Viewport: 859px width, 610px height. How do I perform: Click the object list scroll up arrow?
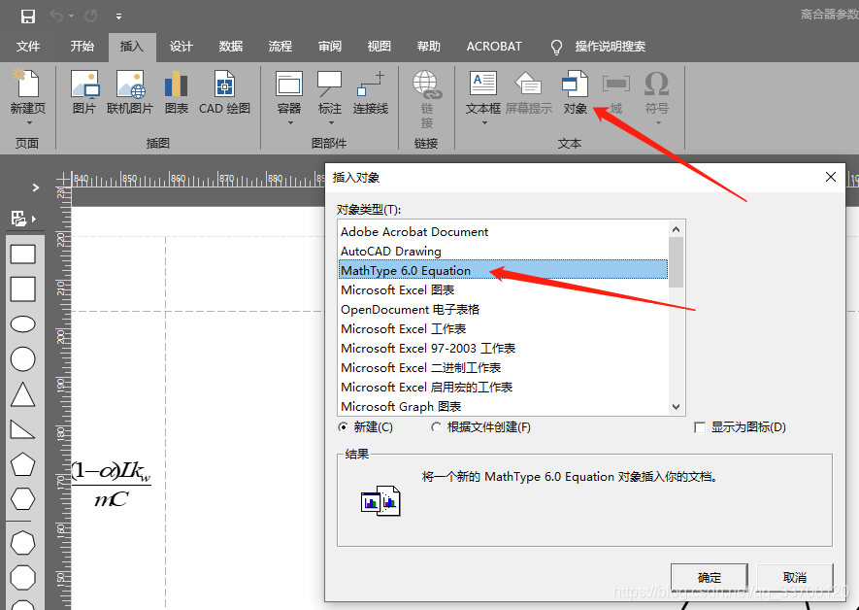[676, 229]
